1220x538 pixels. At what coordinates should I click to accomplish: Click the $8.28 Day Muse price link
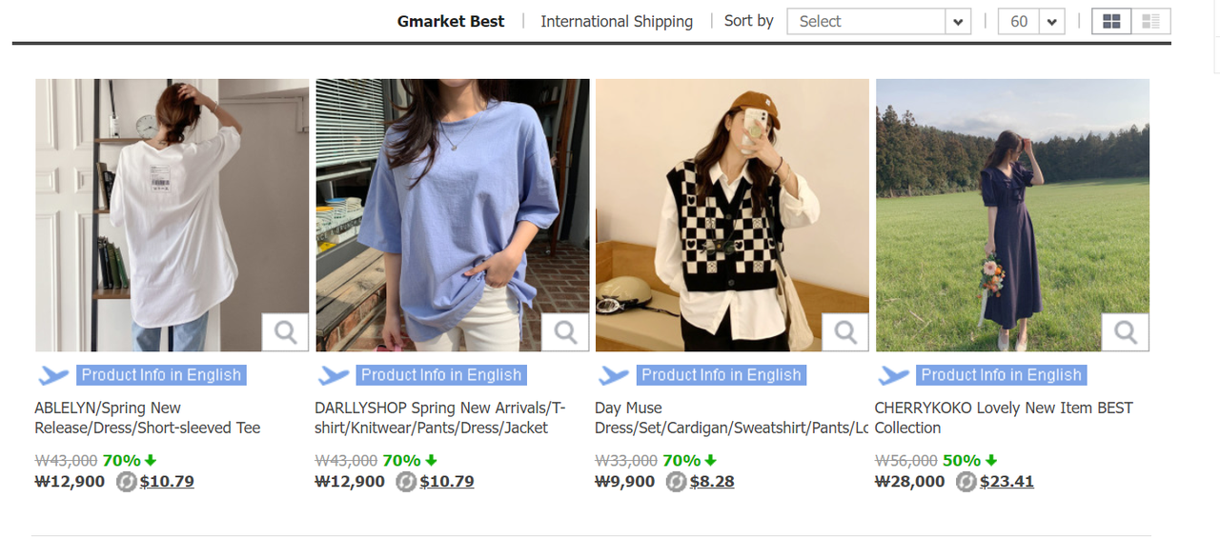pyautogui.click(x=712, y=482)
